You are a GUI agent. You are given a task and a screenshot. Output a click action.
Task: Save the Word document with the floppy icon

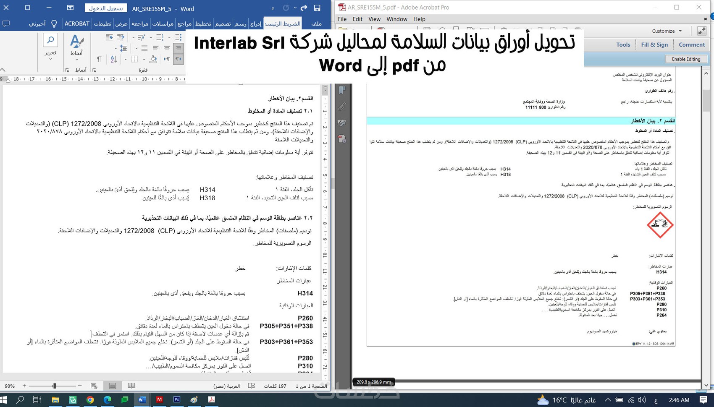point(317,8)
